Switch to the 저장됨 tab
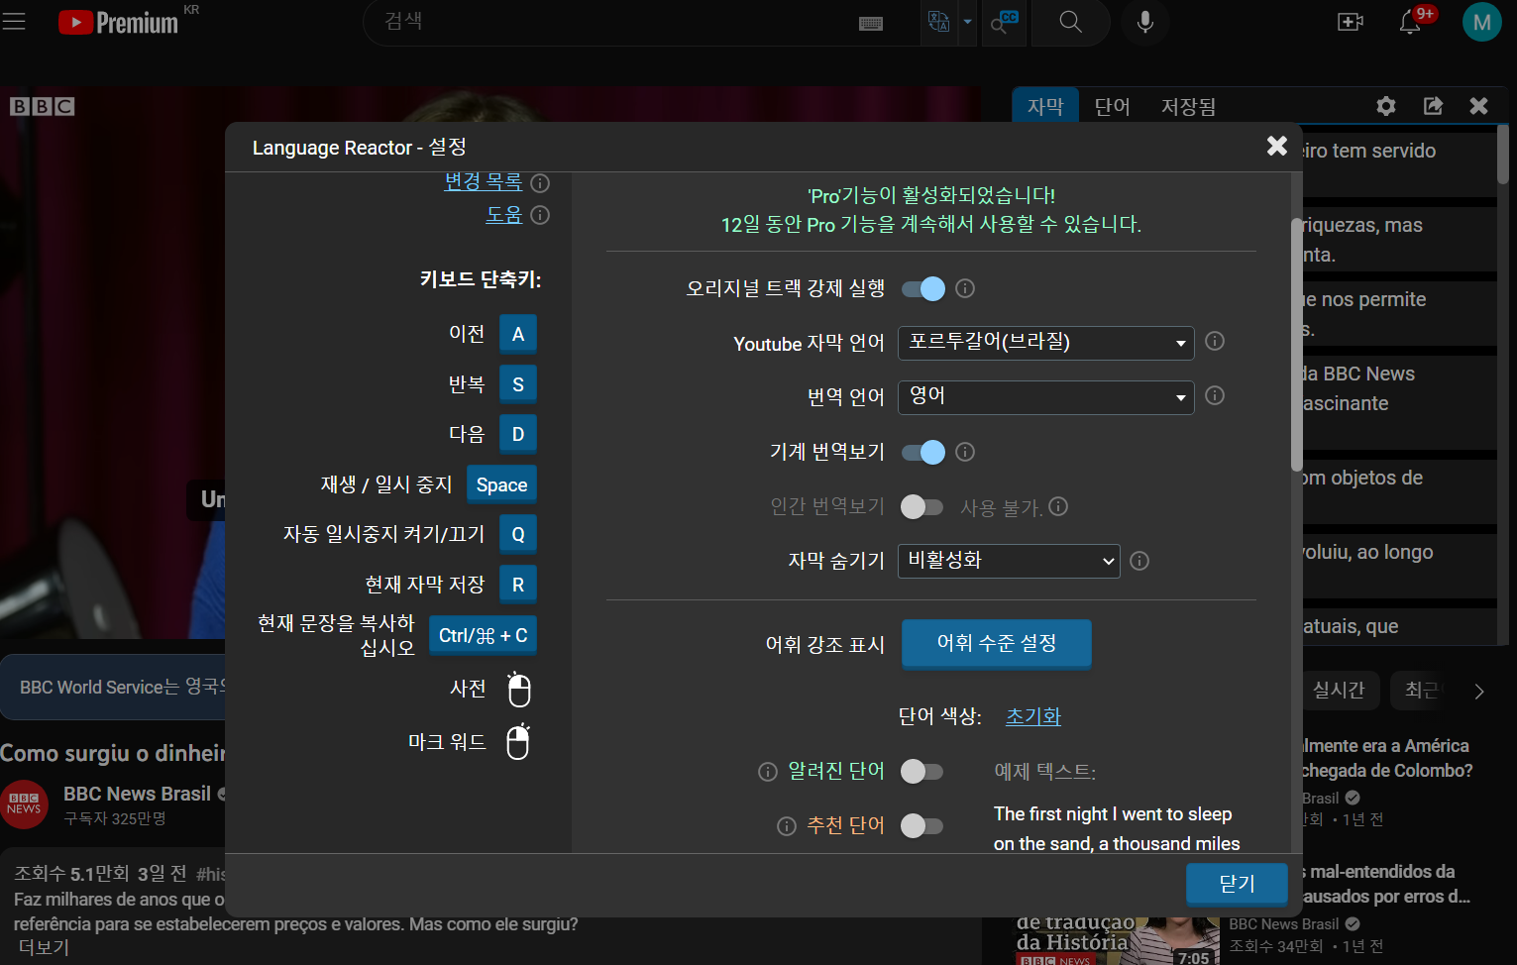1517x965 pixels. pos(1188,106)
